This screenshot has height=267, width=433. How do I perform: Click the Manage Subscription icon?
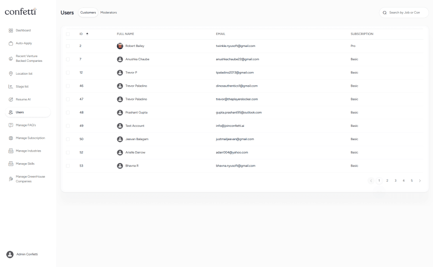(x=11, y=137)
